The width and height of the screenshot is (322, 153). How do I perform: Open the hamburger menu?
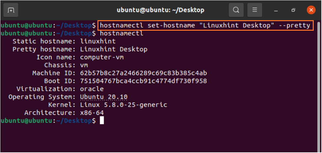(x=255, y=10)
